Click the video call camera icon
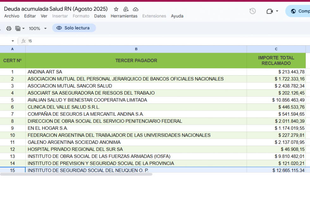The height and width of the screenshot is (198, 310). point(270,11)
